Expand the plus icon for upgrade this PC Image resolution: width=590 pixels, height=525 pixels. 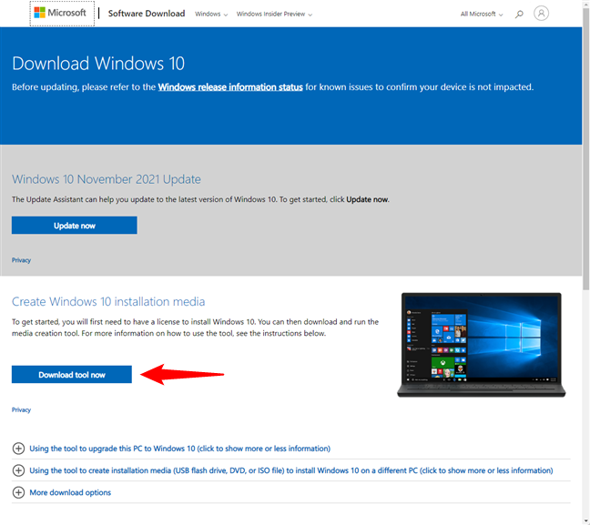point(18,449)
